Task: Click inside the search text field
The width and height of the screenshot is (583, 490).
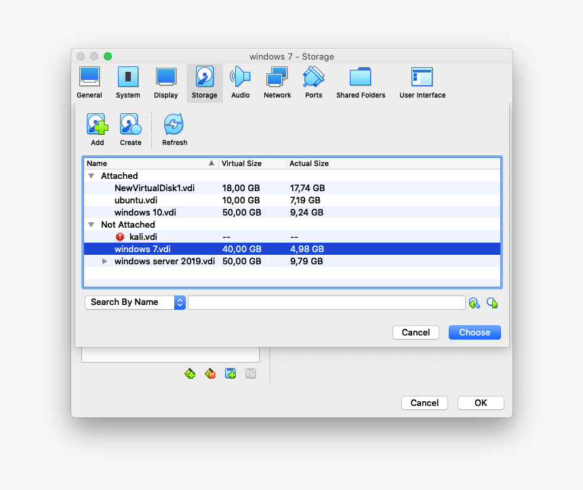Action: [x=325, y=302]
